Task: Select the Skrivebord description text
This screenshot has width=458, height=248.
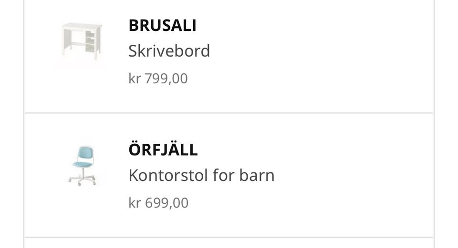Action: pos(169,51)
